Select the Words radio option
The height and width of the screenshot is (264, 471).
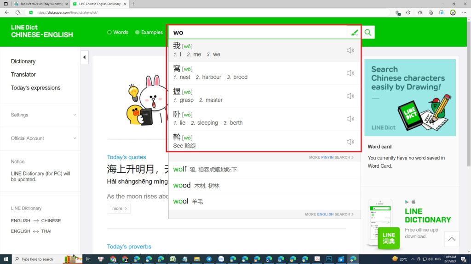118,33
